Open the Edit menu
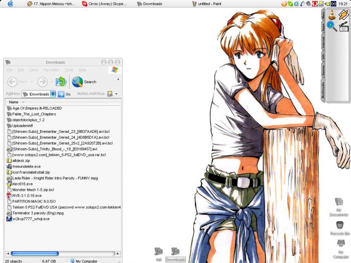 point(21,70)
